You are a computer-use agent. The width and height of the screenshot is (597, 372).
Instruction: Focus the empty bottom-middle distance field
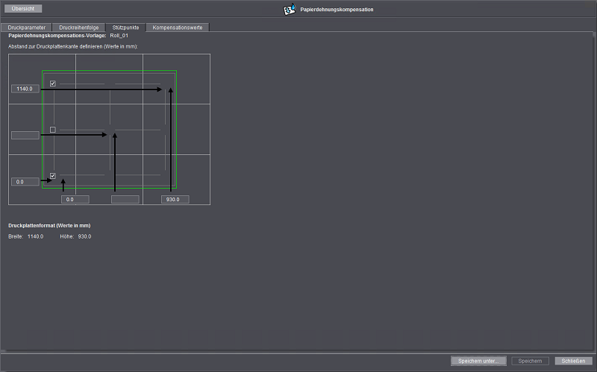click(x=125, y=199)
